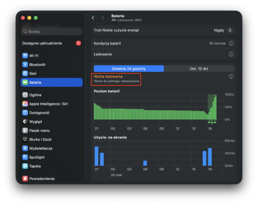
Task: Open Wi-Fi settings icon in sidebar
Action: point(25,56)
